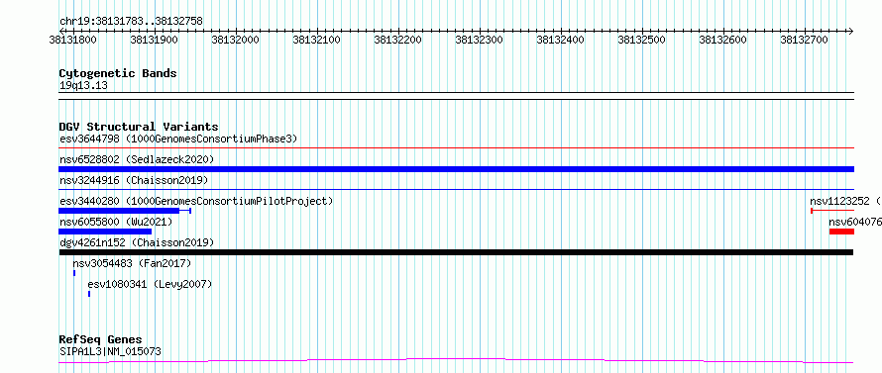882x373 pixels.
Task: Click the chr19:38131783..38132758 region label
Action: click(x=131, y=22)
